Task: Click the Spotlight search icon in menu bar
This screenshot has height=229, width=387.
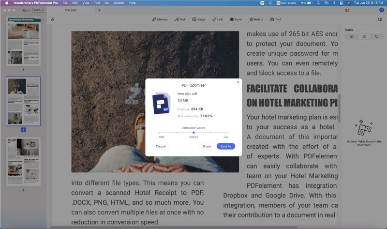Action: click(318, 3)
